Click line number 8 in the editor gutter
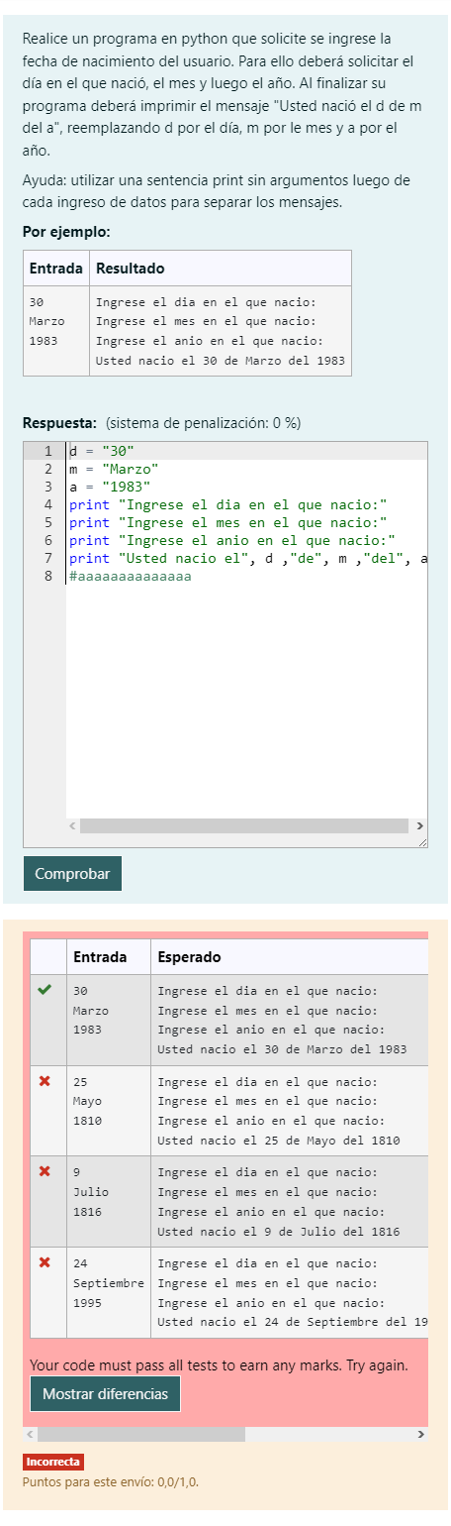Screen dimensions: 451x1526 coord(47,576)
